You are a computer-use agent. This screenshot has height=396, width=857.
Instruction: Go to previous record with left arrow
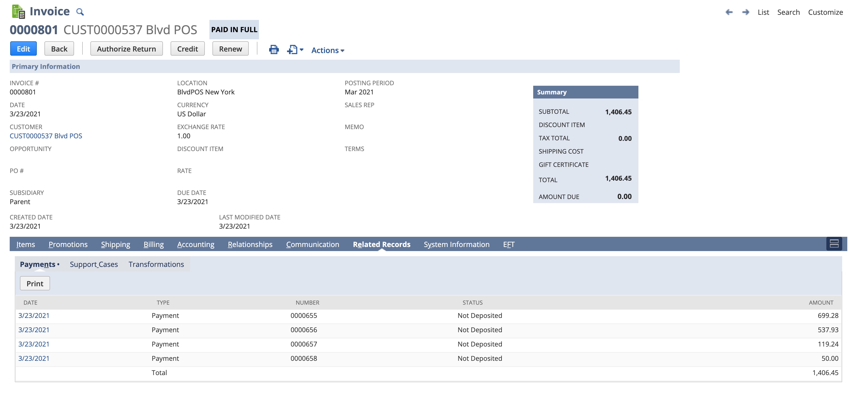[x=729, y=12]
